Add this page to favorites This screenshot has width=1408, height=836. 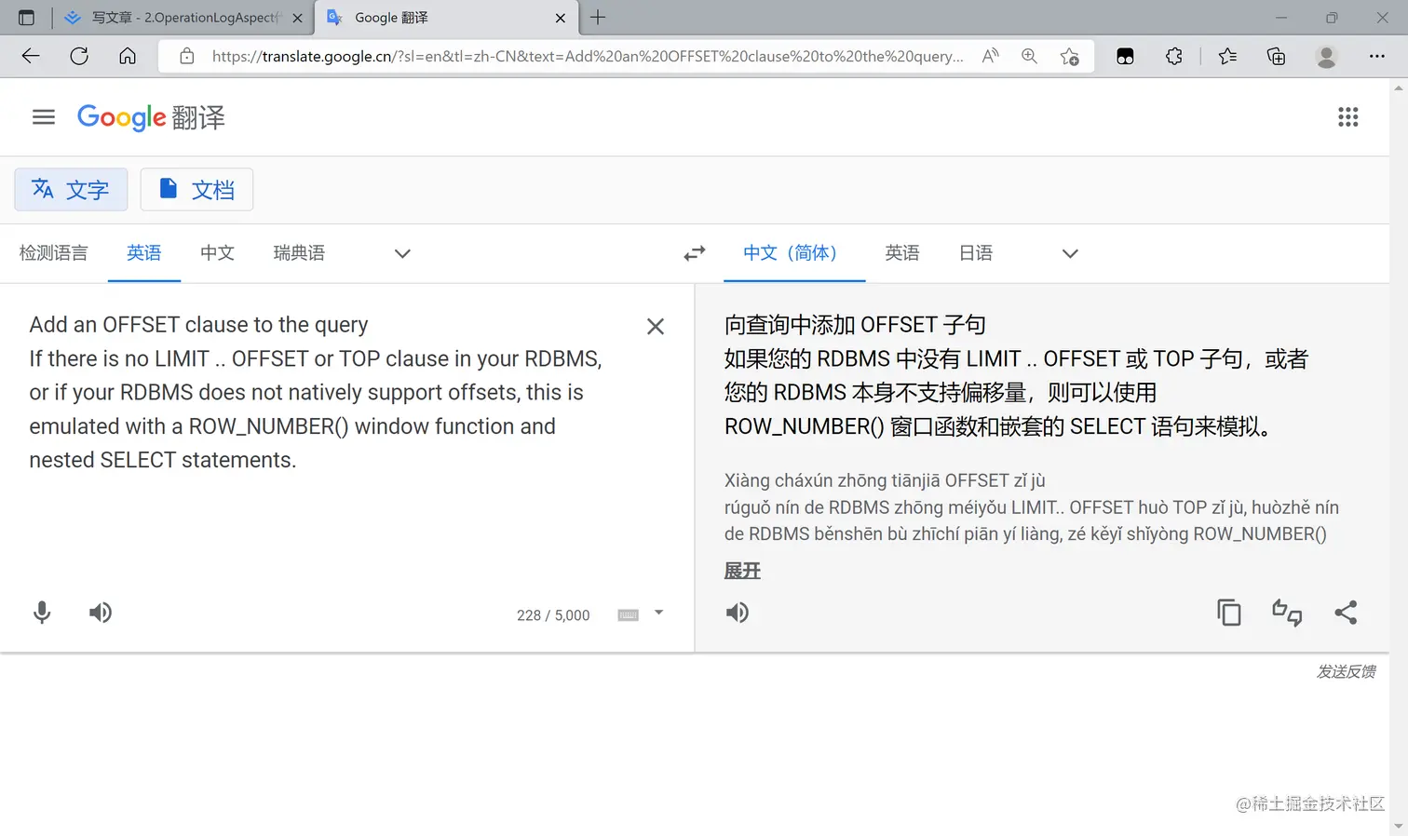click(1070, 56)
